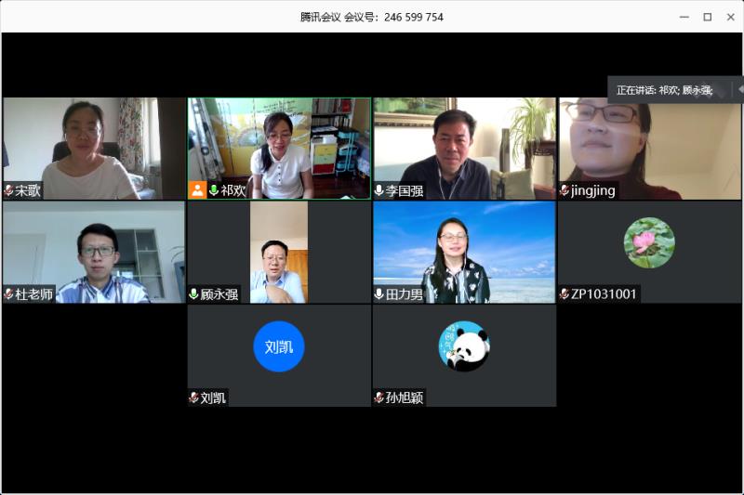This screenshot has height=495, width=744.
Task: Click the muted microphone icon beside ZP1031001
Action: pos(565,294)
